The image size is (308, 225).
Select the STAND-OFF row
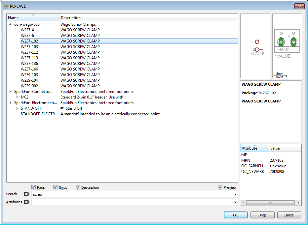point(129,108)
